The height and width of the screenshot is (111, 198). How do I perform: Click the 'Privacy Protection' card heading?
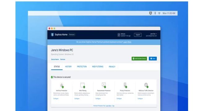coord(125,91)
